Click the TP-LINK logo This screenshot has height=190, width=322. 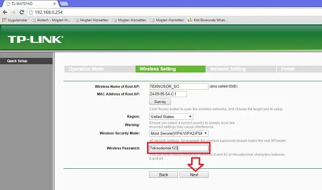tap(35, 39)
